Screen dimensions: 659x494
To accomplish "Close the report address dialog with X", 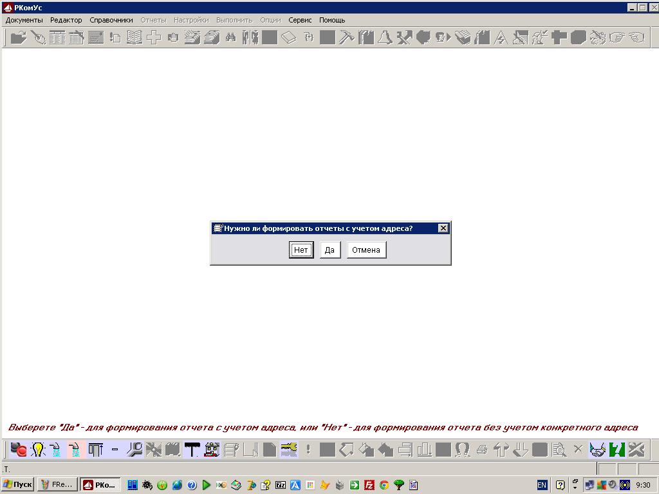I will tap(443, 228).
